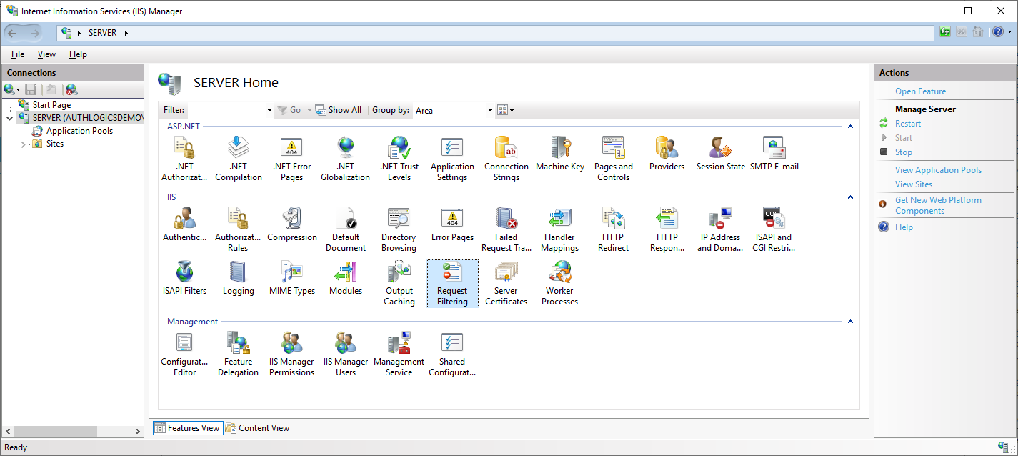
Task: Open the Modules feature
Action: 346,278
